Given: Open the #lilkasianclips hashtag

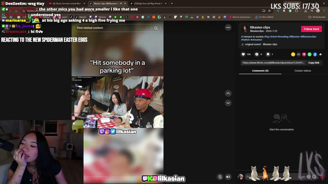Looking at the screenshot, I should point(308,37).
